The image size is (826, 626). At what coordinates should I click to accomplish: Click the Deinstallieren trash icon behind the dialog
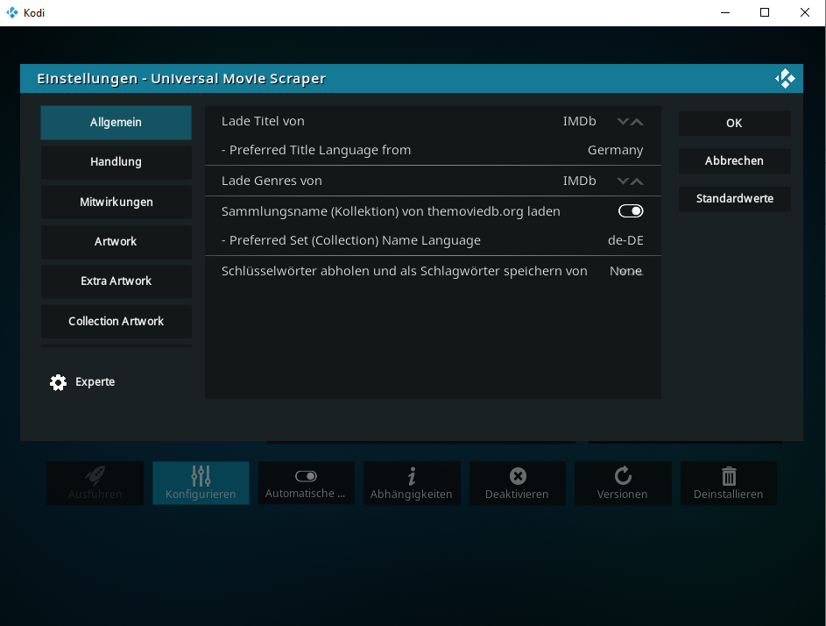(729, 476)
